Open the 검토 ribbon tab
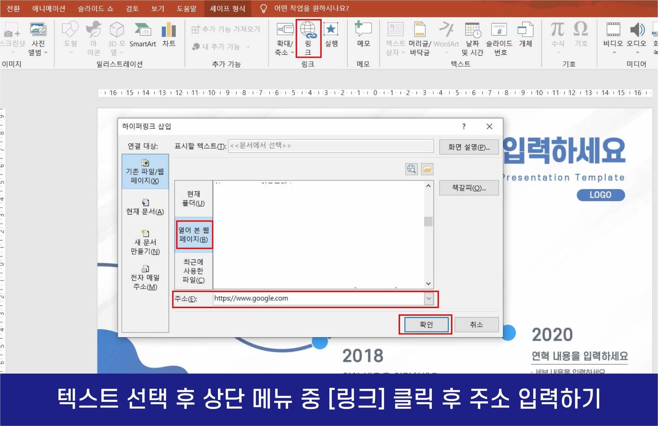The height and width of the screenshot is (426, 658). (x=132, y=8)
